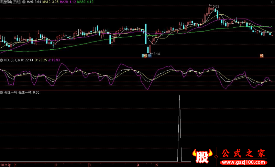Screen dimensions: 275x167
Task: Jump to month 3 marker on time axis
Action: 90,165
